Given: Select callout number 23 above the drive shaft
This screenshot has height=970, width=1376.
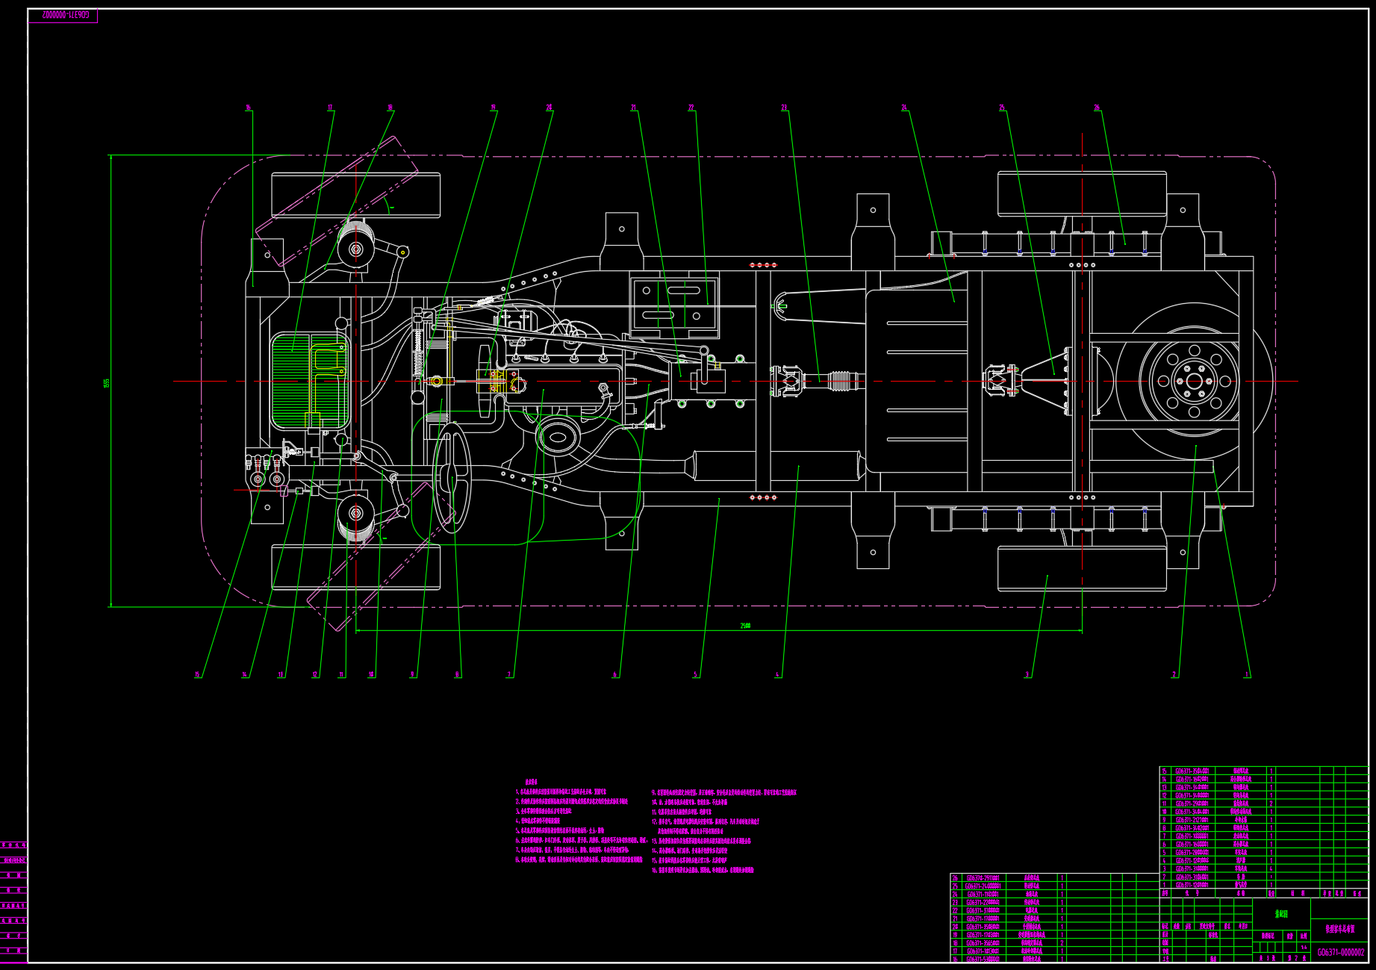Looking at the screenshot, I should tap(784, 108).
